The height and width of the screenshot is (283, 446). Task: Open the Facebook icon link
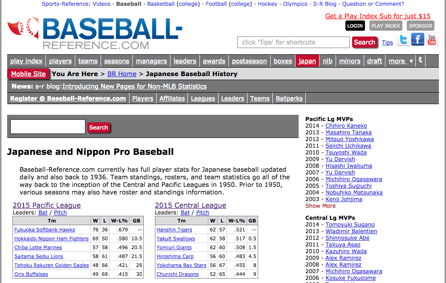click(418, 39)
